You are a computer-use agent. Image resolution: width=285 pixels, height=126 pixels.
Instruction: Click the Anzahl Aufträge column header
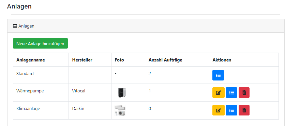165,60
